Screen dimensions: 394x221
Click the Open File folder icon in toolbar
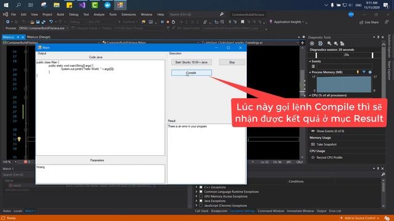[32, 22]
